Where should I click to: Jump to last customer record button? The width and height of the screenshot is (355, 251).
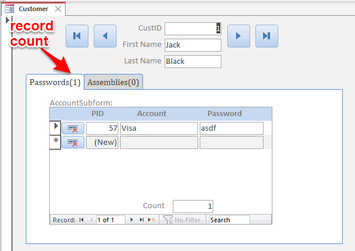point(267,36)
